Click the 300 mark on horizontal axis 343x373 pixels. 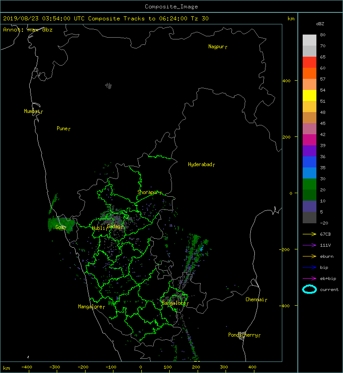point(224,367)
